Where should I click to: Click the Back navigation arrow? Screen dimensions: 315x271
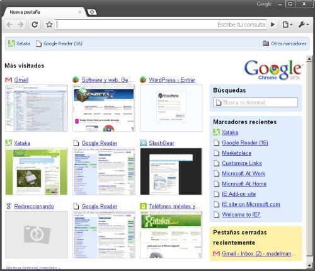point(9,25)
